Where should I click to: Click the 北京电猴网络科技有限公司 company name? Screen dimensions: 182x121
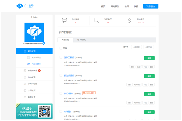pyautogui.click(x=33, y=44)
